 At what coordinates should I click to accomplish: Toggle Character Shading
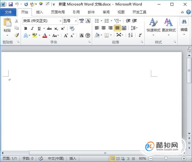tap(81, 35)
